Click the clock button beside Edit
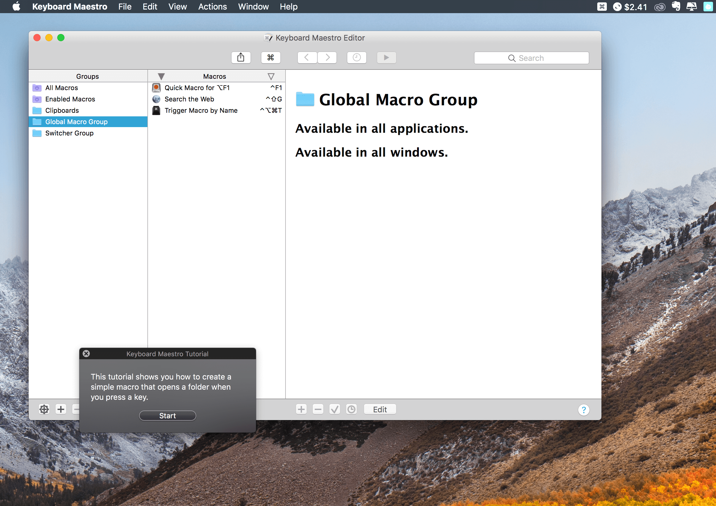 click(351, 409)
